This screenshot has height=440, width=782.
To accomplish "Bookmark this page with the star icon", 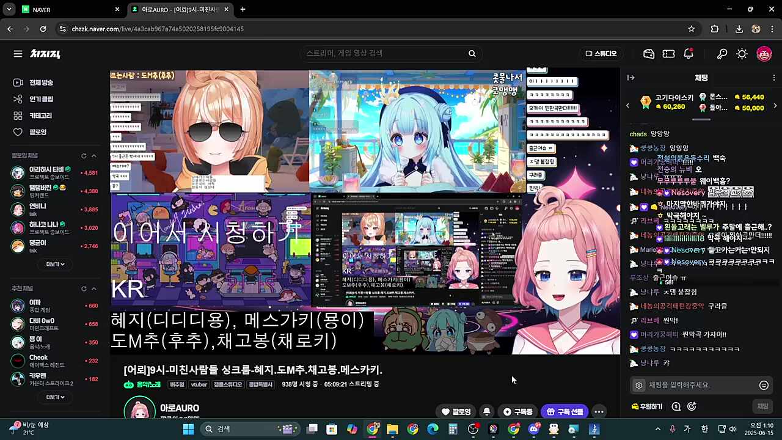I will point(691,29).
